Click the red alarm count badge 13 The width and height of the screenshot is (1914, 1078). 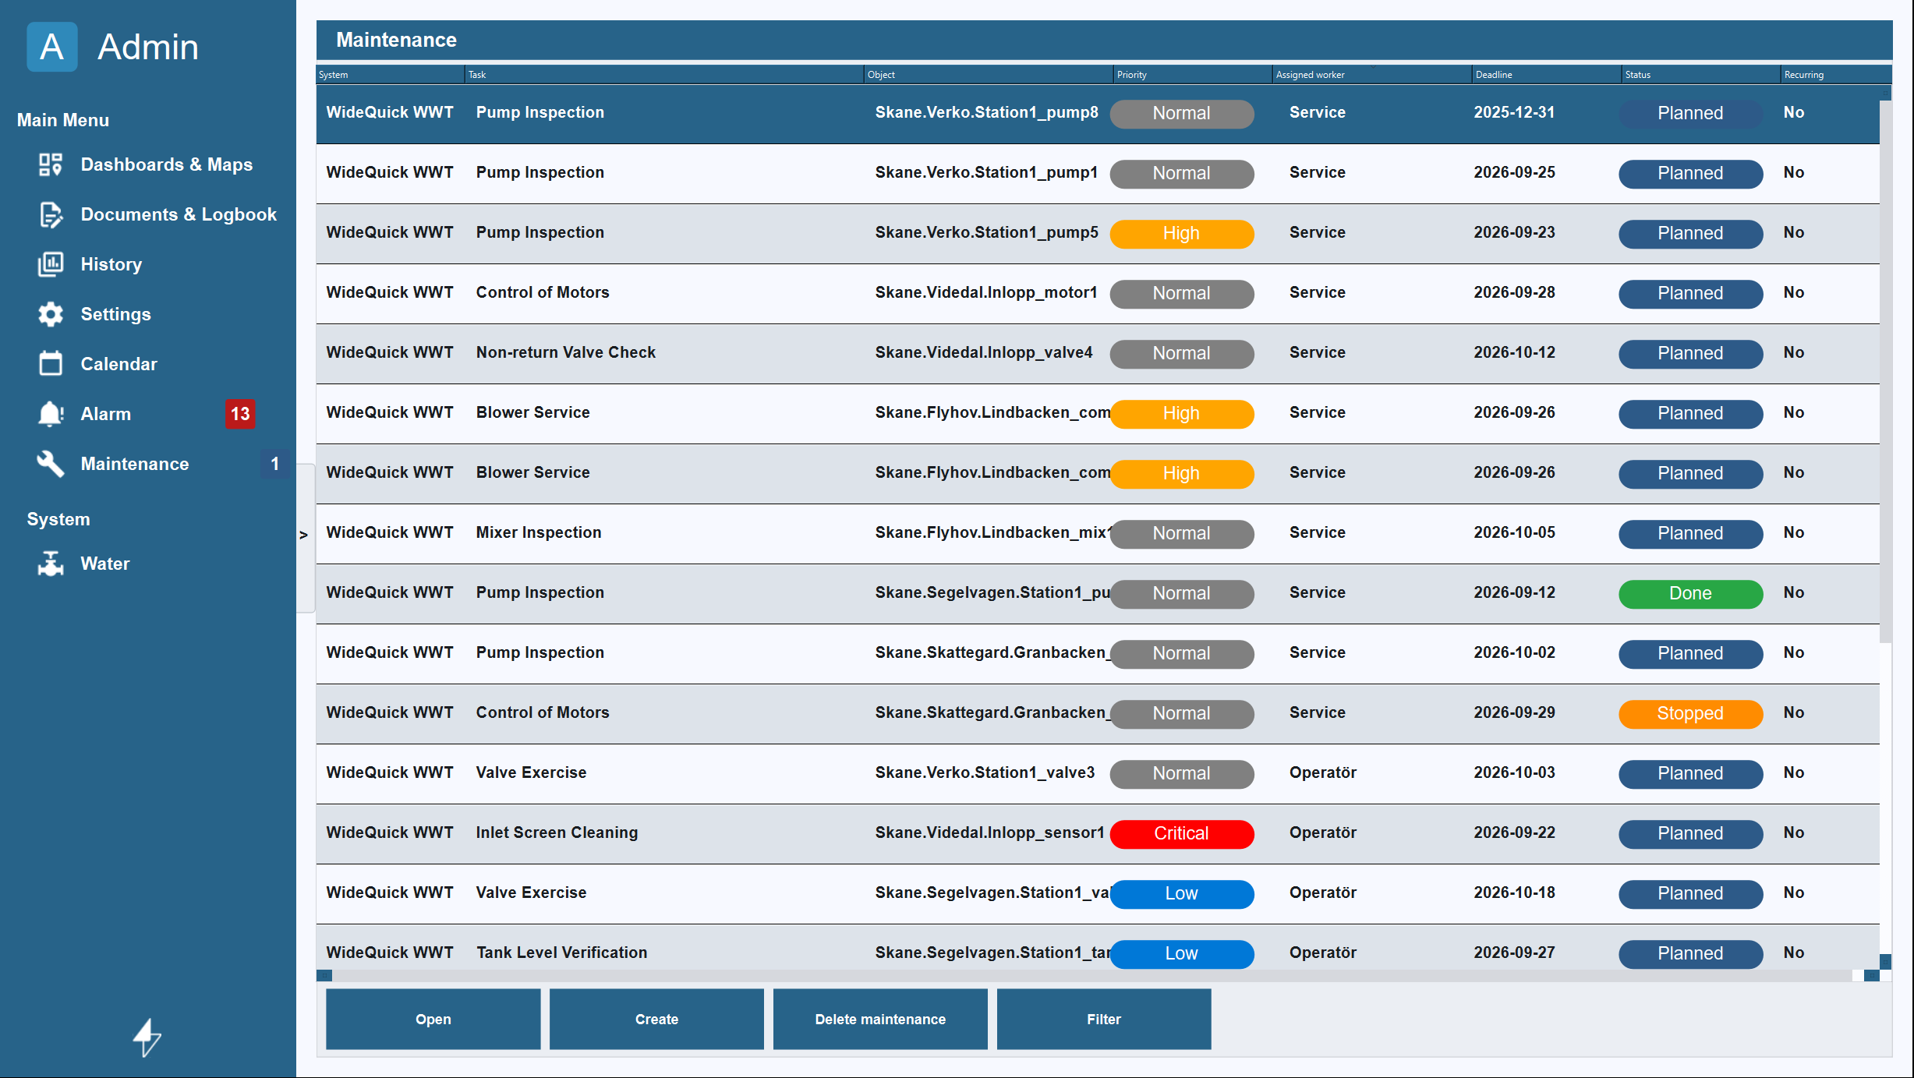[240, 414]
